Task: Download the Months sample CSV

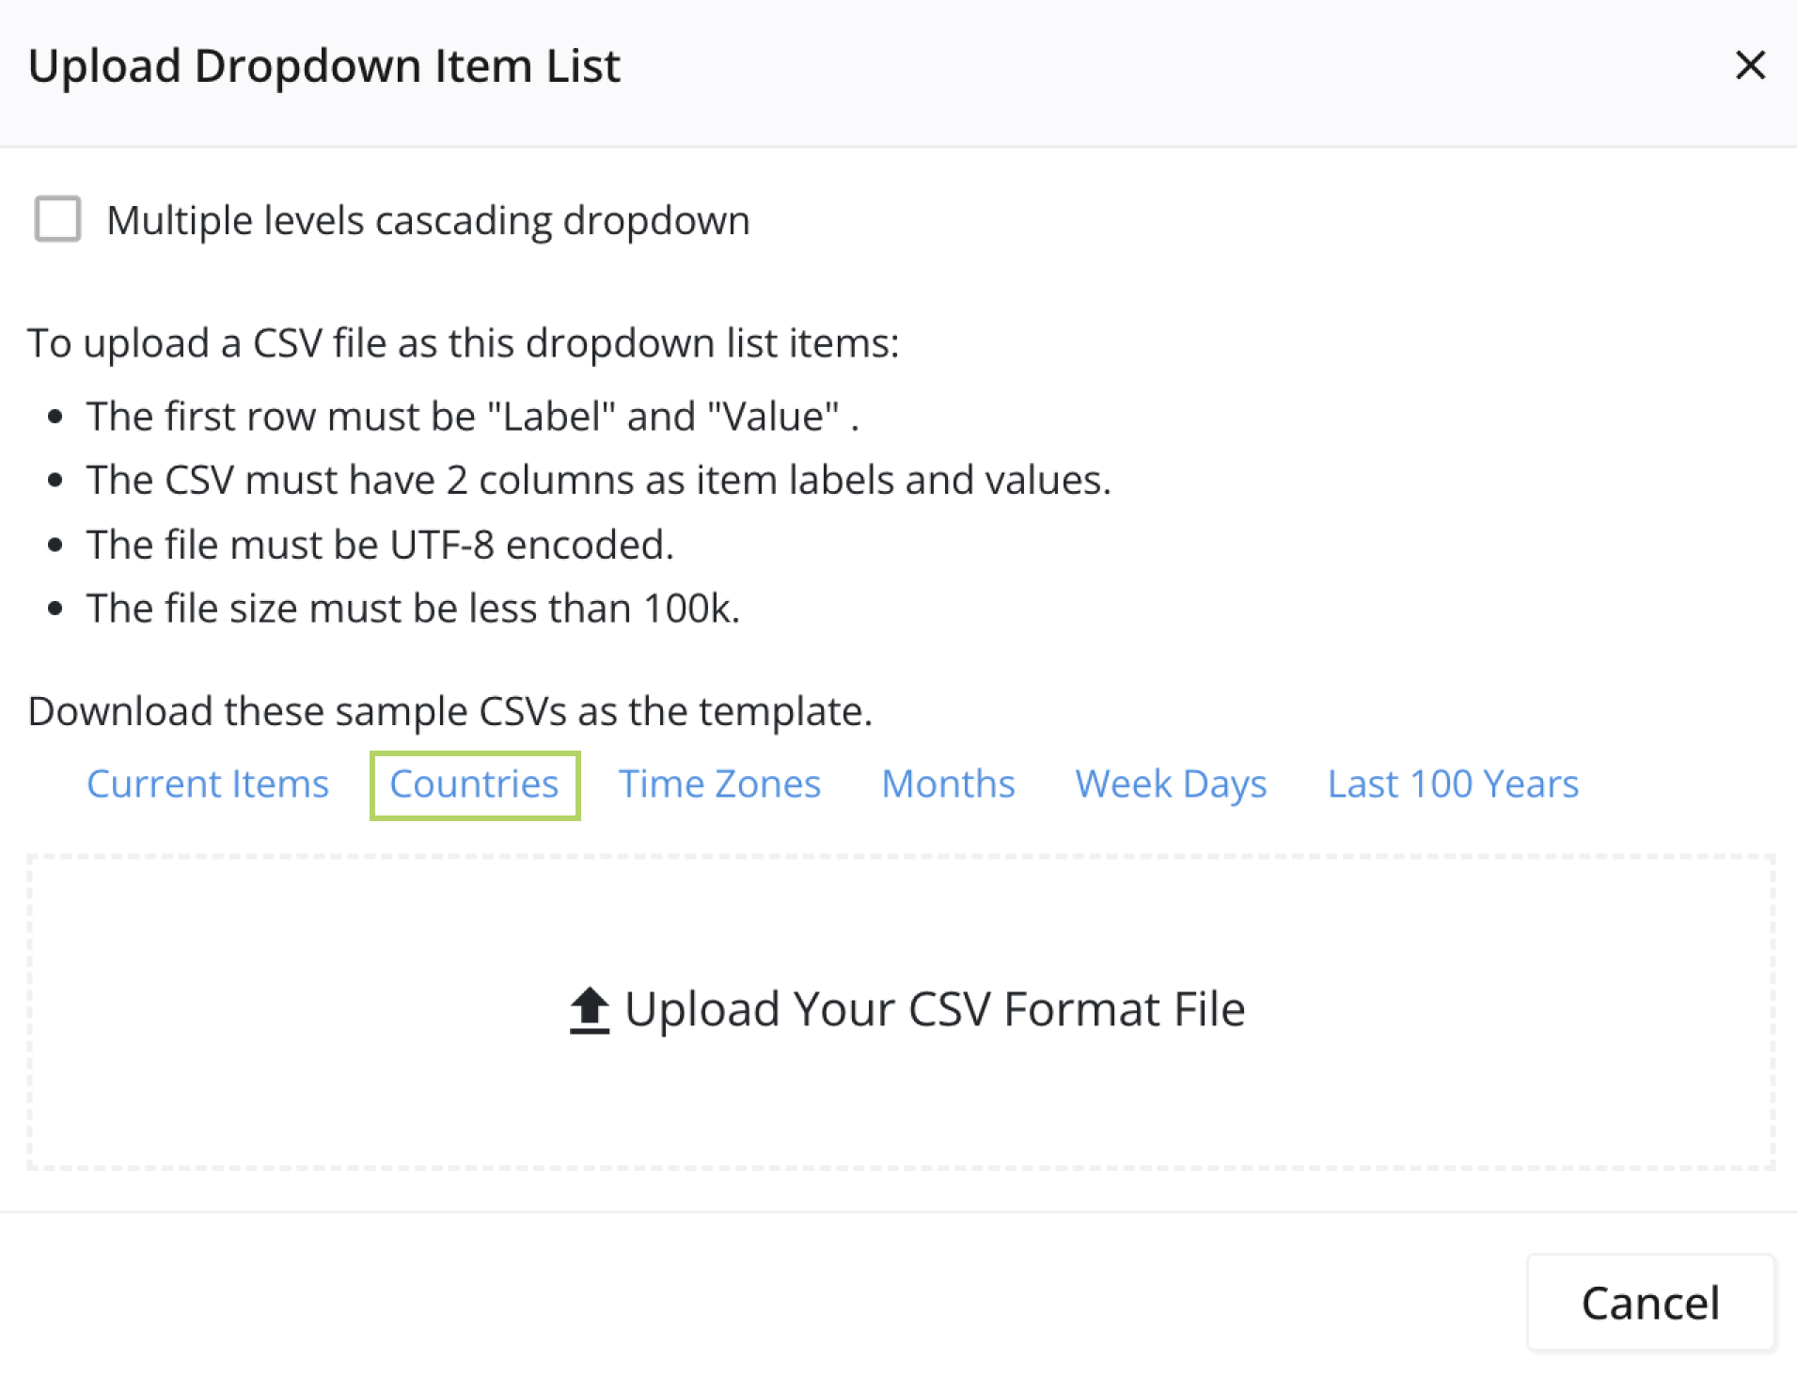Action: tap(948, 784)
